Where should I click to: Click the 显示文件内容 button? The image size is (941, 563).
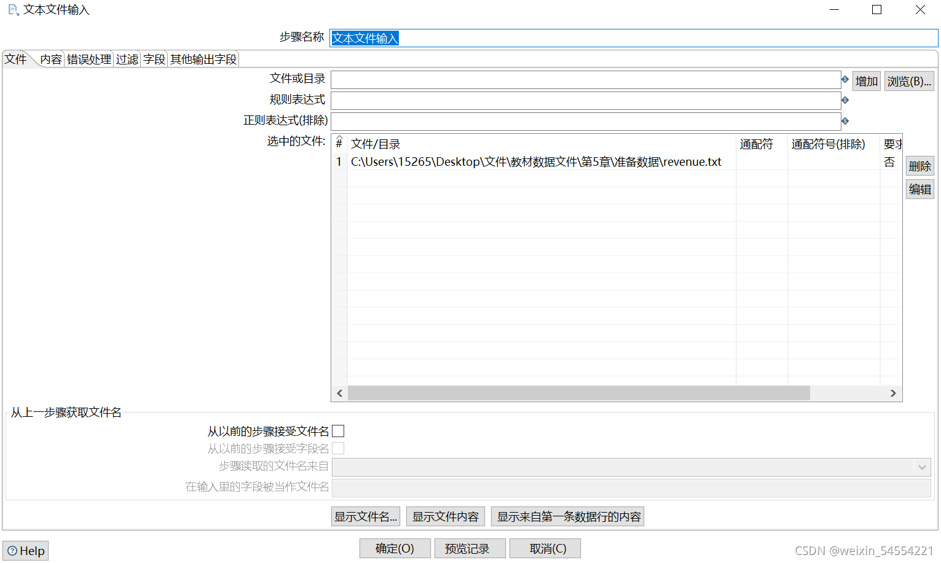[446, 516]
